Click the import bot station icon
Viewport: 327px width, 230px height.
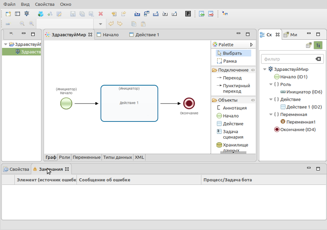pos(41,14)
